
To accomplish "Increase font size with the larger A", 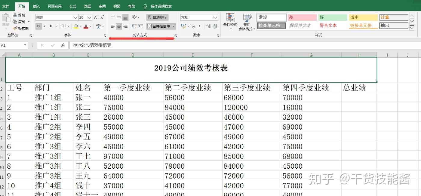I will 96,17.
